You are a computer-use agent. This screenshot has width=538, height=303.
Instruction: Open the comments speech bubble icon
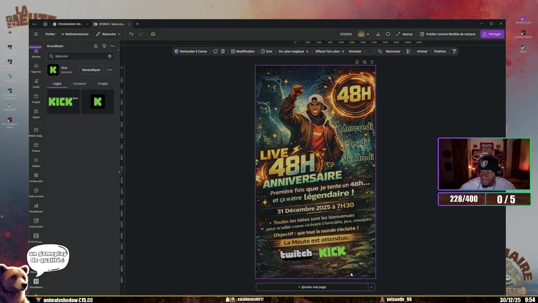[x=388, y=34]
